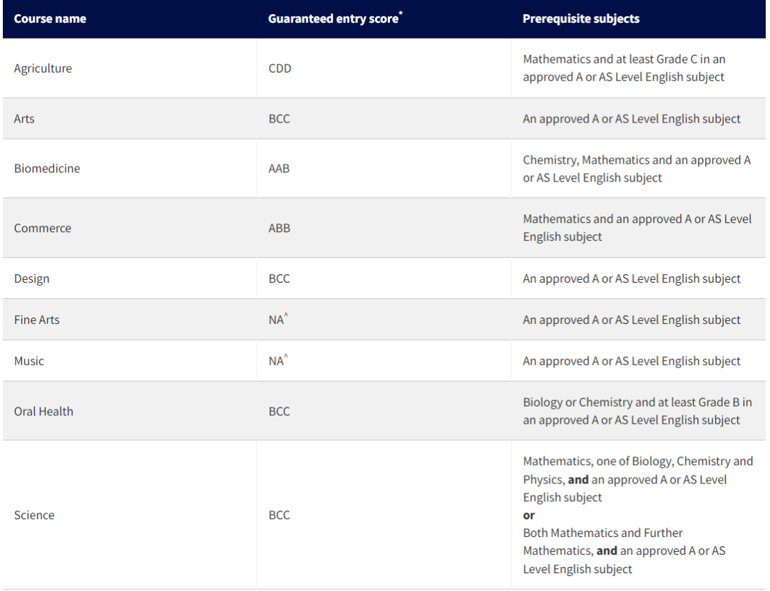Click the asterisk after Guaranteed entry score
770x591 pixels.
(x=401, y=14)
